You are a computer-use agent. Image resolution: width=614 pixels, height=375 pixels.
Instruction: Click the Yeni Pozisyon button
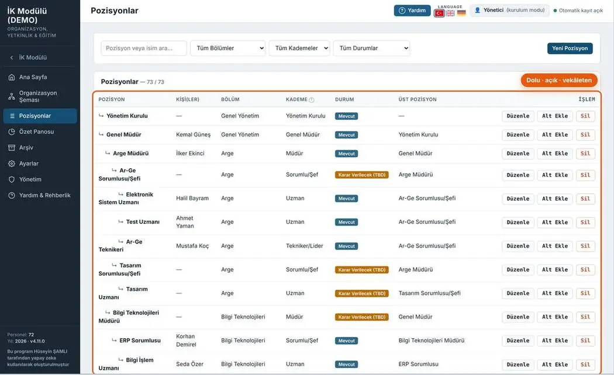coord(570,48)
